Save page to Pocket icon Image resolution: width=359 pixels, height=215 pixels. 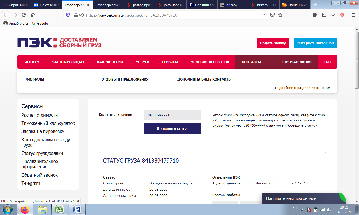[x=272, y=15]
